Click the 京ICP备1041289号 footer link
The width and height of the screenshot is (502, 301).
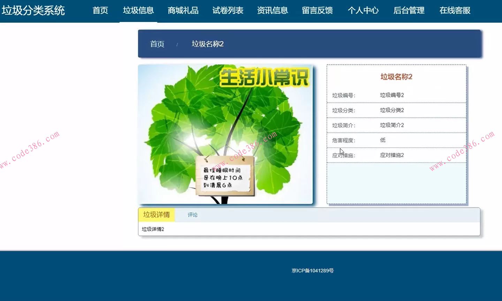click(x=313, y=270)
